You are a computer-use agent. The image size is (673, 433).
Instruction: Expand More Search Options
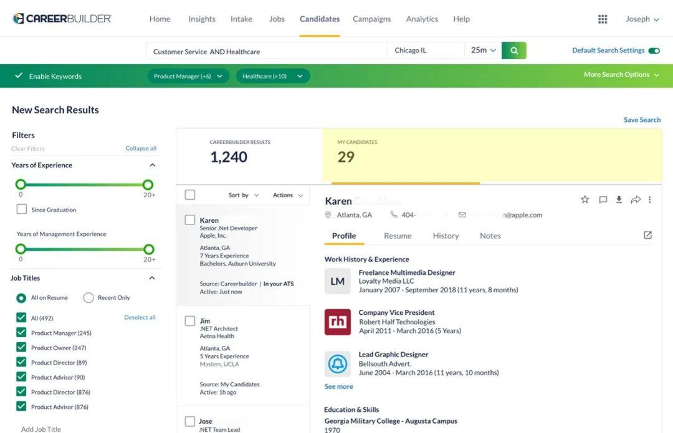coord(621,75)
